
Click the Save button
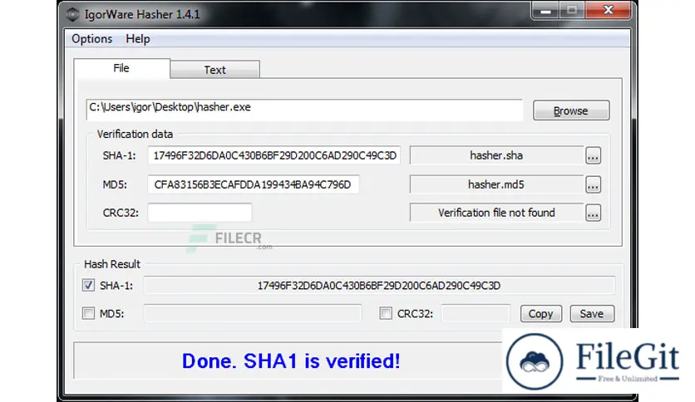coord(592,313)
